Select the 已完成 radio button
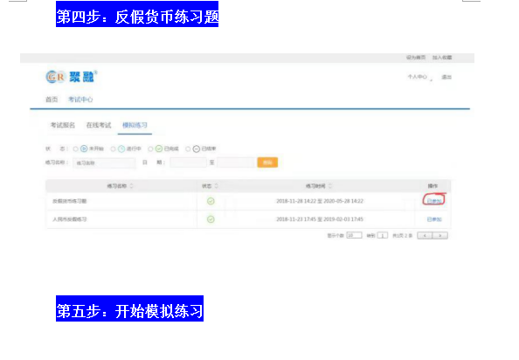This screenshot has height=360, width=519. tap(150, 149)
